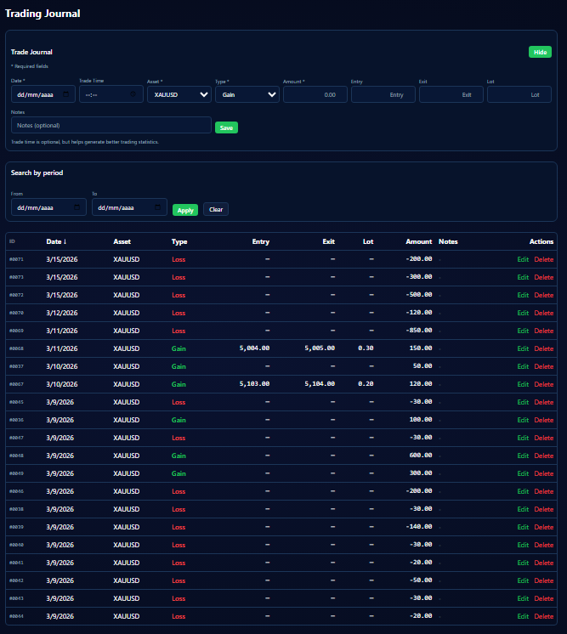The image size is (567, 634).
Task: Edit trade #0040 dated 3/9/2026
Action: pos(523,545)
